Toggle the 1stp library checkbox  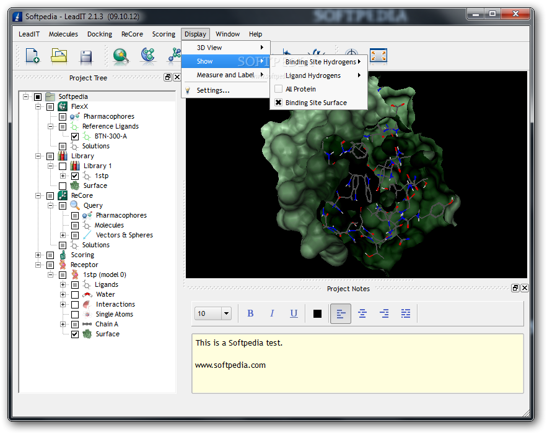click(75, 176)
